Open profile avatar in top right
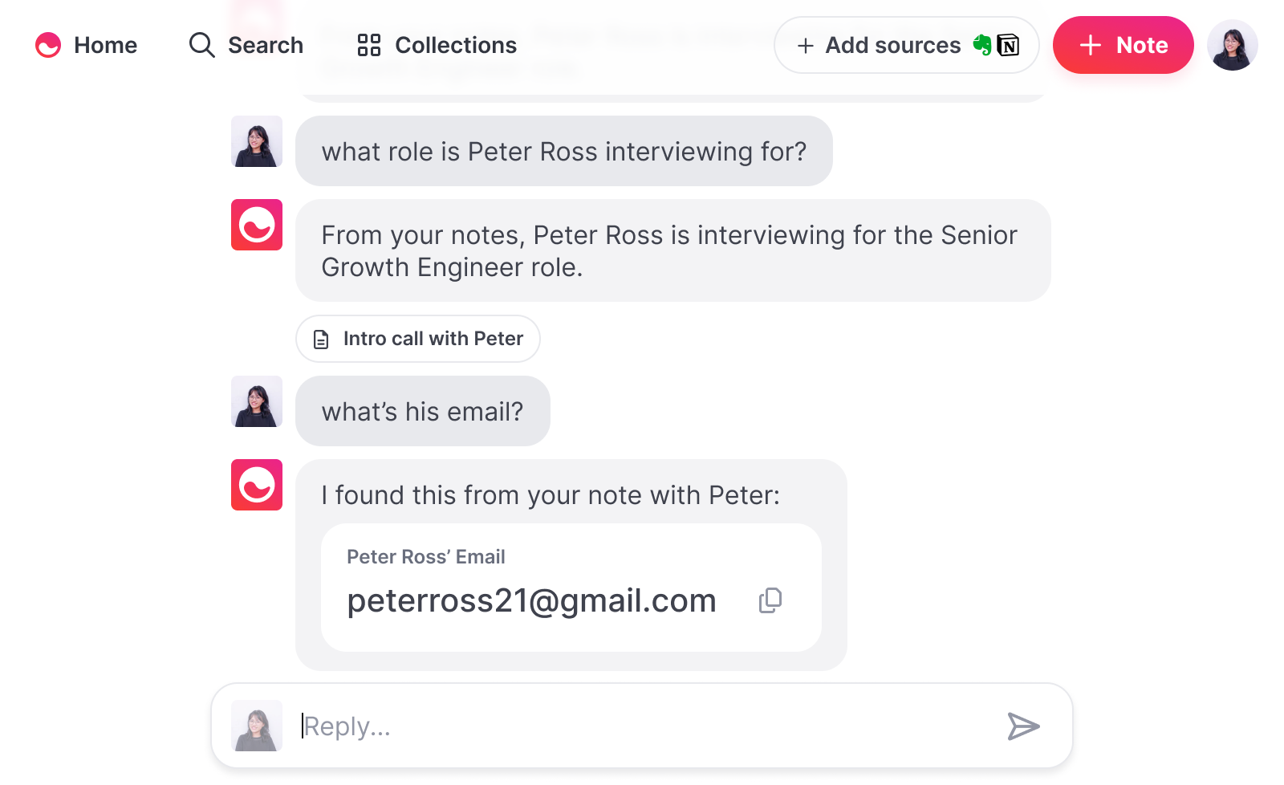Viewport: 1284px width, 785px height. pyautogui.click(x=1232, y=45)
